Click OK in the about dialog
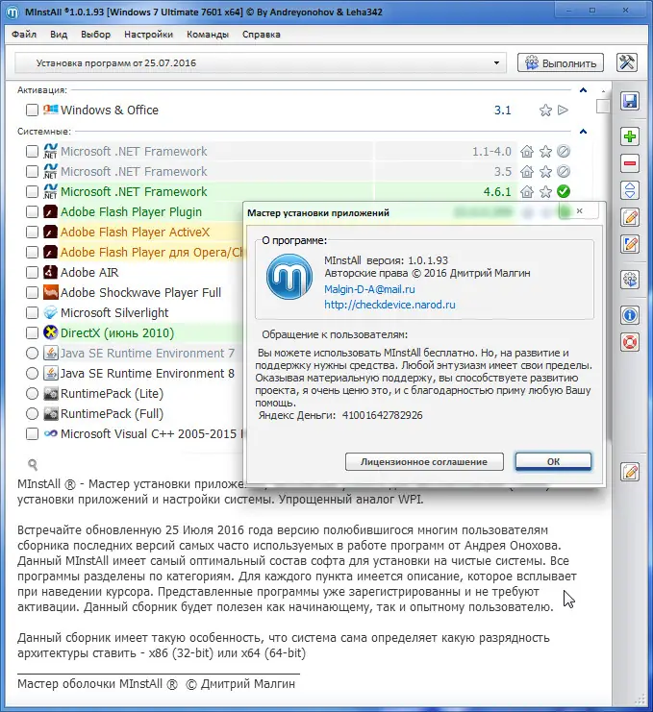Screen dimensions: 653x712 click(x=553, y=461)
